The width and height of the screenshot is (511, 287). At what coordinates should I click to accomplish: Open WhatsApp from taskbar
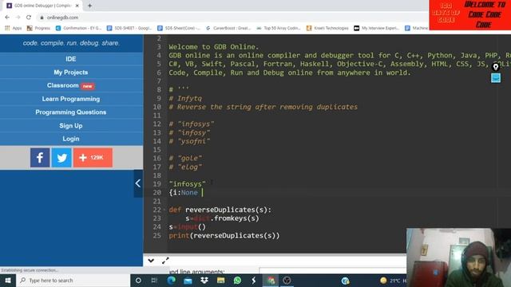(x=237, y=280)
